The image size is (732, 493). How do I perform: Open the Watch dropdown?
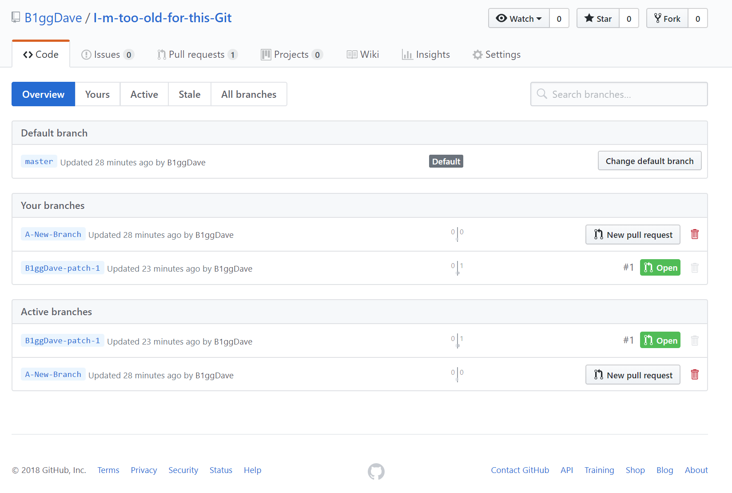point(519,18)
